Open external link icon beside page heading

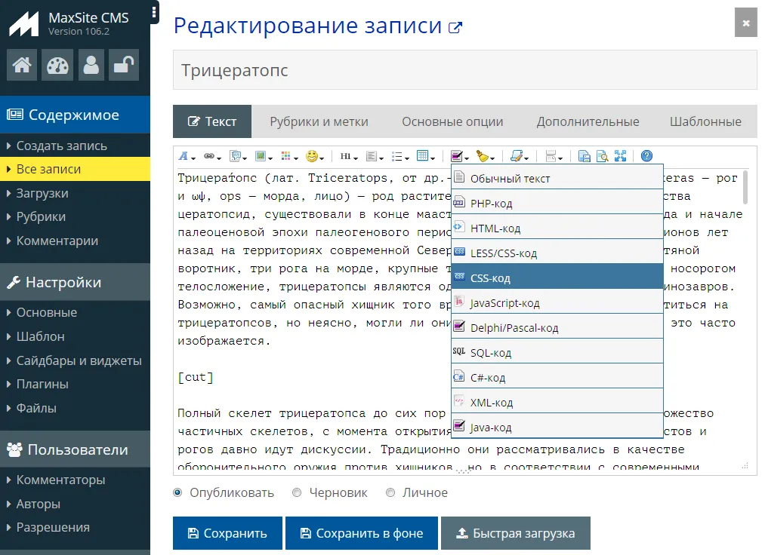(x=455, y=28)
